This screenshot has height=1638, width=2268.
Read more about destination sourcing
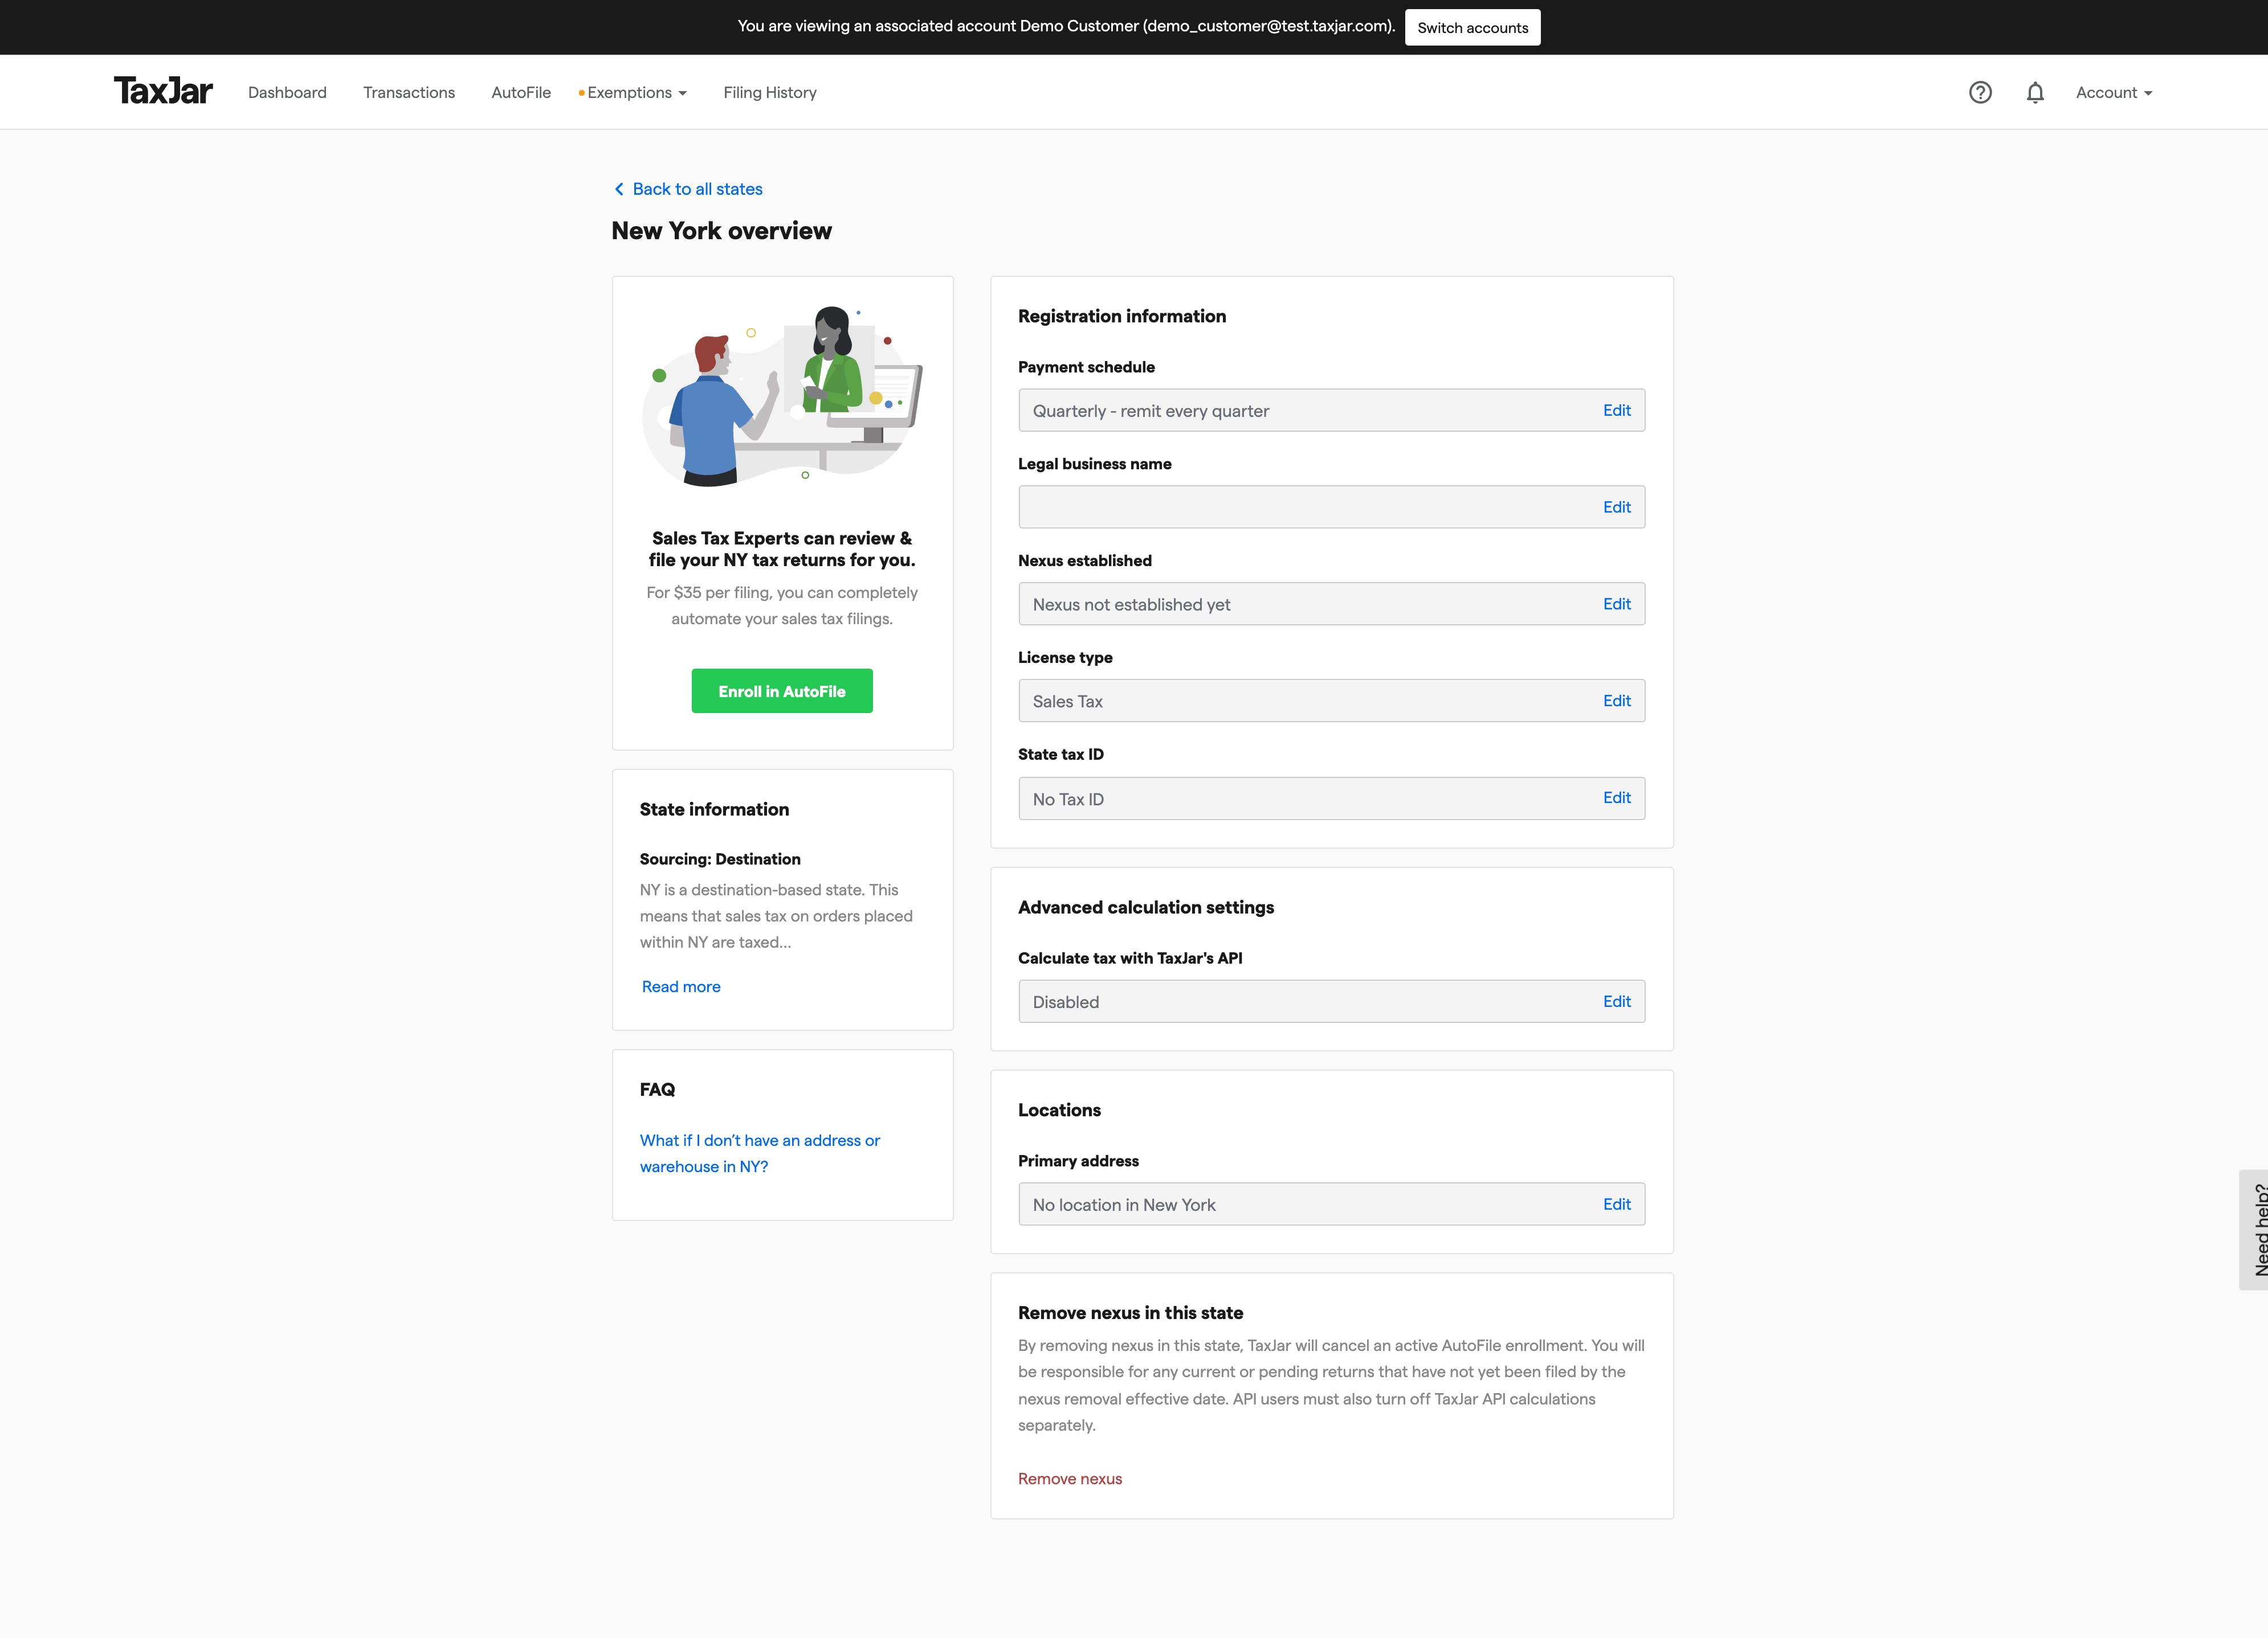(681, 986)
